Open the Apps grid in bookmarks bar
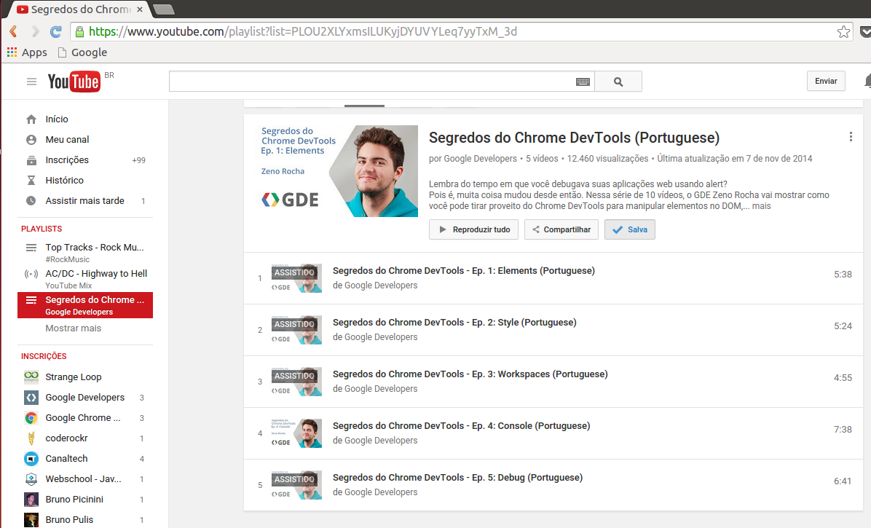871x528 pixels. point(27,52)
